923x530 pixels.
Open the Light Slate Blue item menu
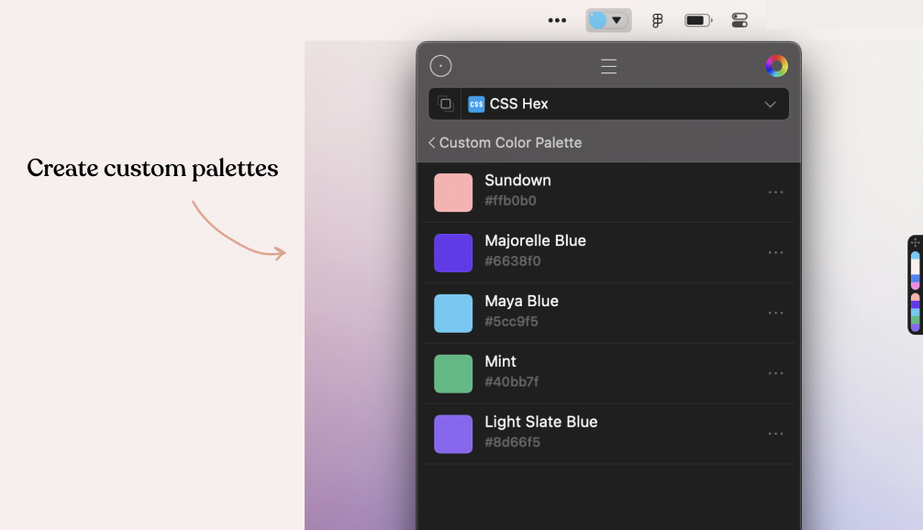click(x=775, y=434)
